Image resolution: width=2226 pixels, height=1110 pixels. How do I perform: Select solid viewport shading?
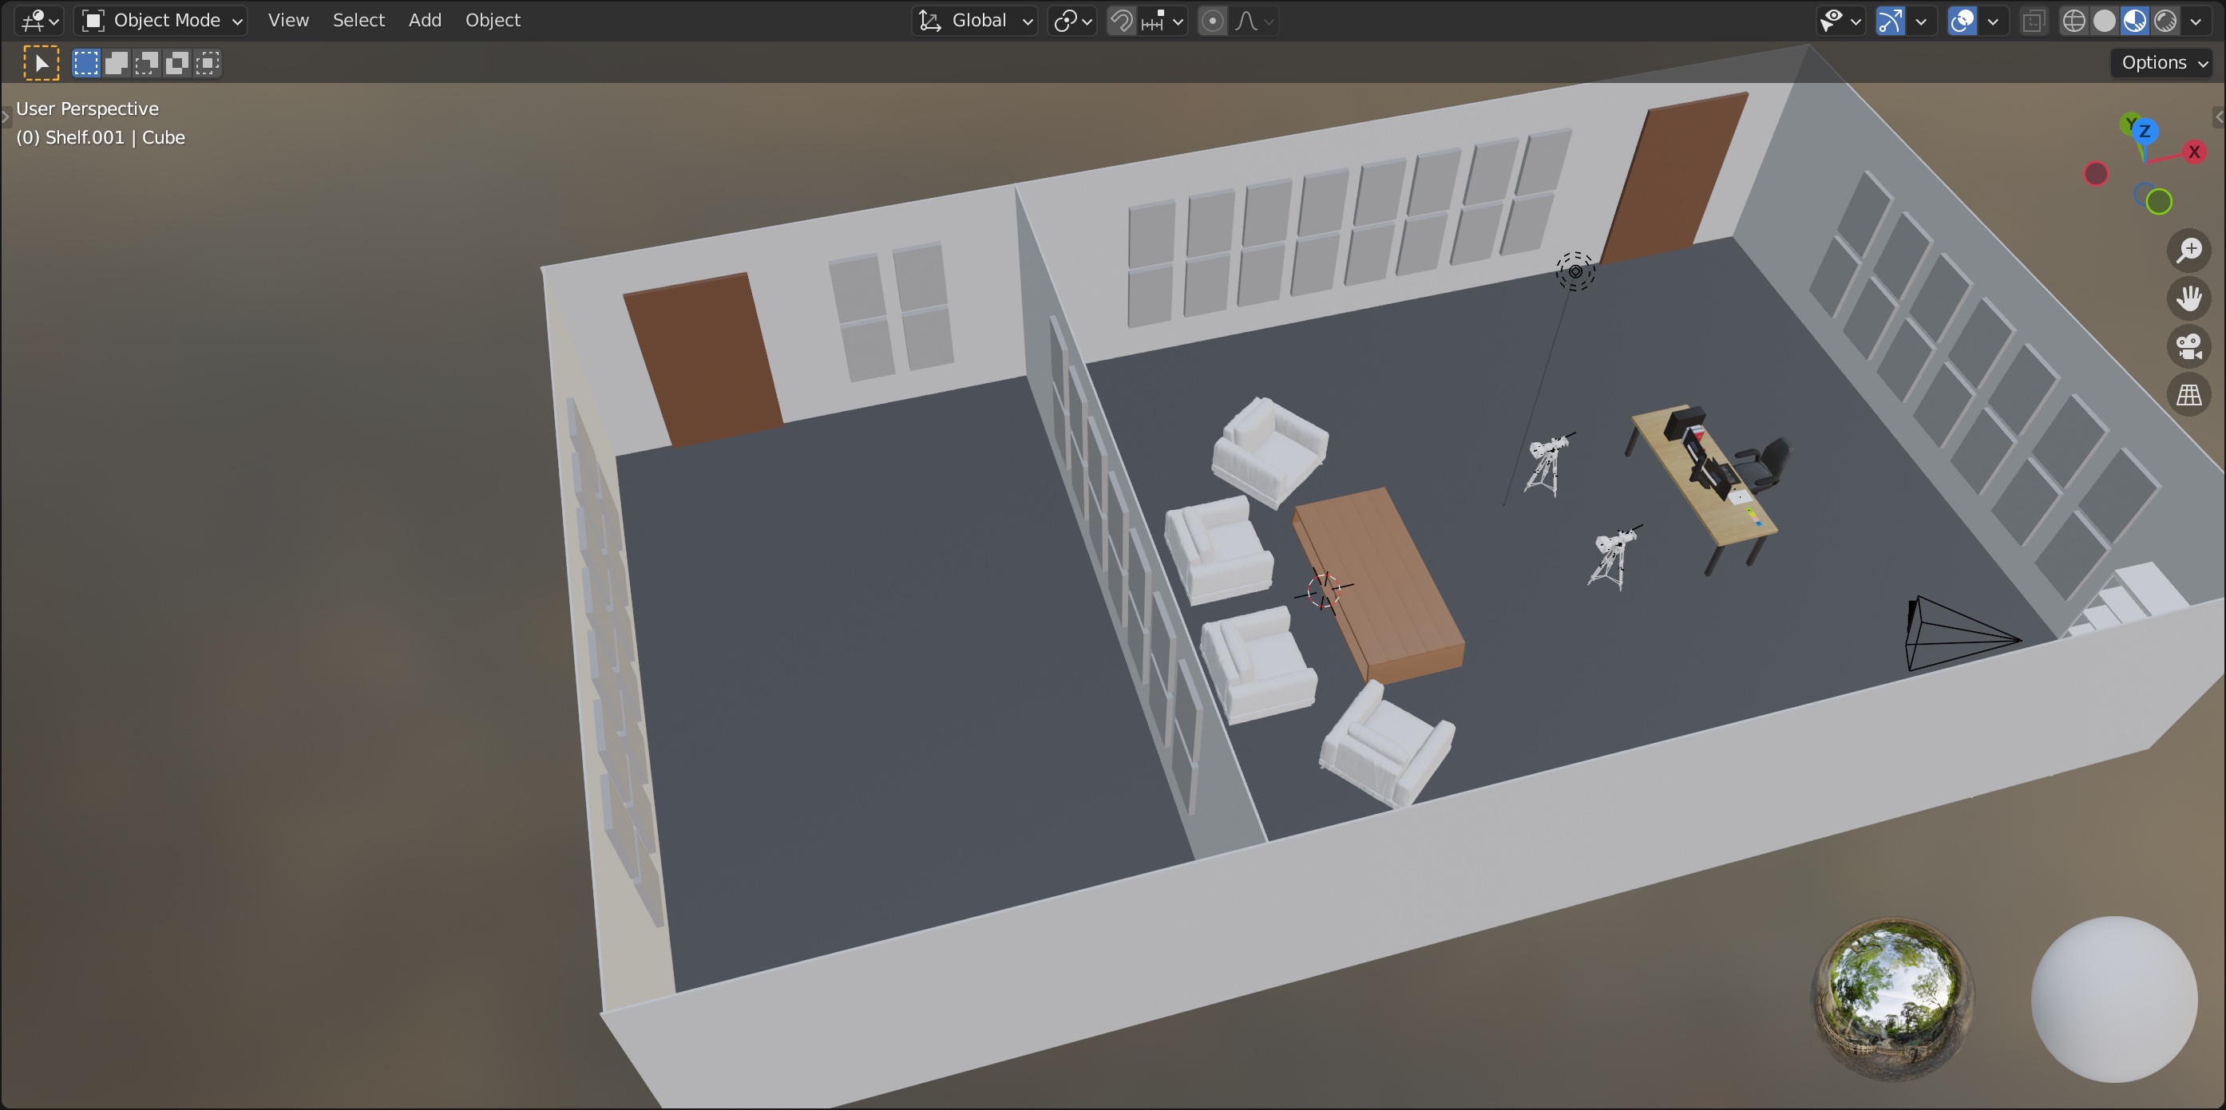[x=2104, y=21]
